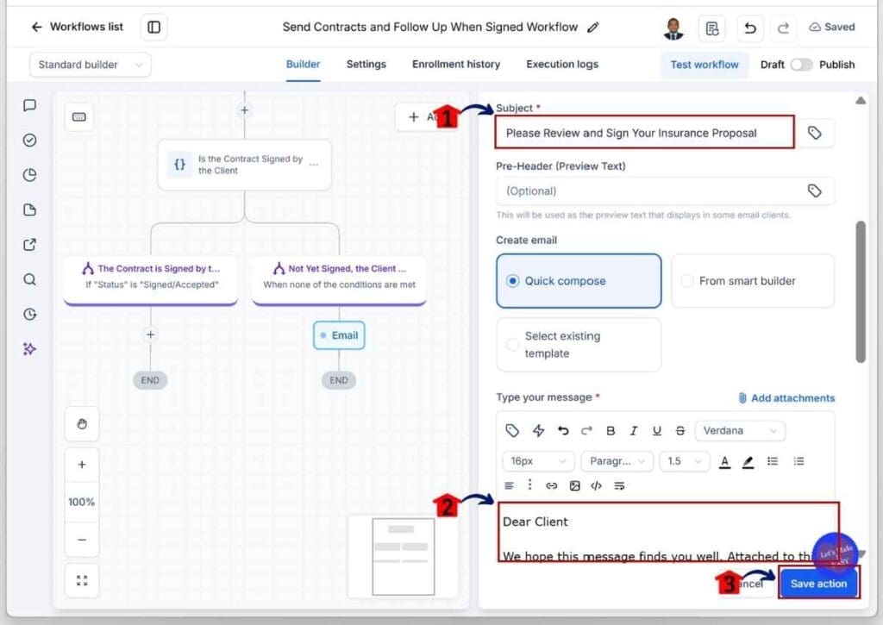Switch to Settings tab
The image size is (883, 625).
tap(366, 64)
